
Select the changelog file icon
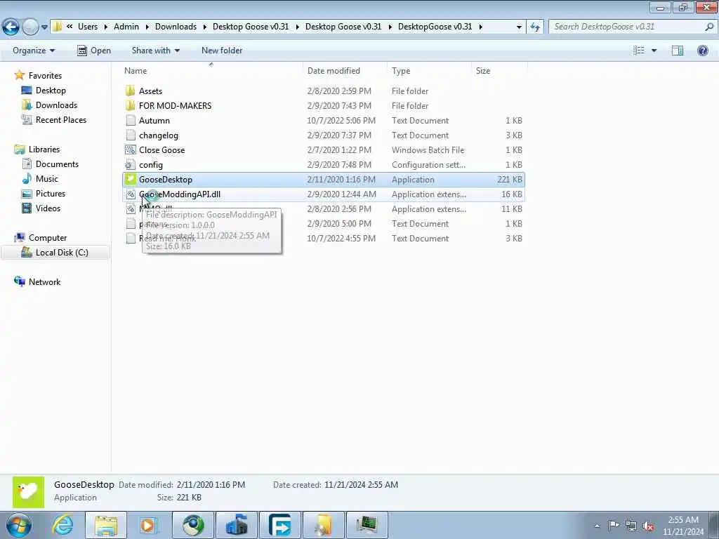tap(131, 135)
